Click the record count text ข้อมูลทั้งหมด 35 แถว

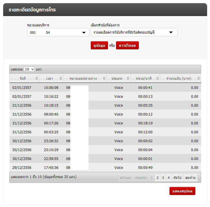(x=60, y=177)
